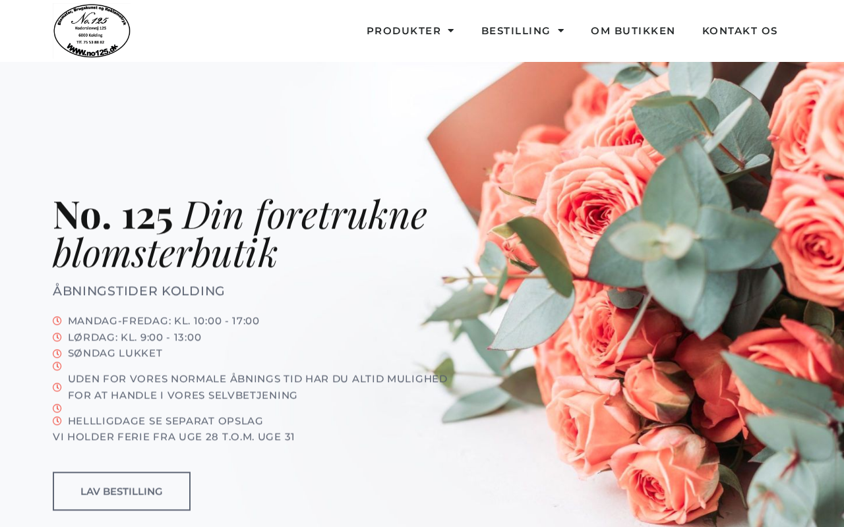Click the Åbningstider Kolding subheading
Screen dimensions: 844x527
coord(139,291)
